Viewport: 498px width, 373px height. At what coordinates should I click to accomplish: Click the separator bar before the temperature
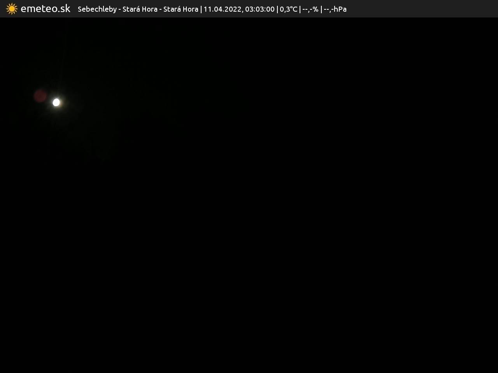[x=277, y=9]
